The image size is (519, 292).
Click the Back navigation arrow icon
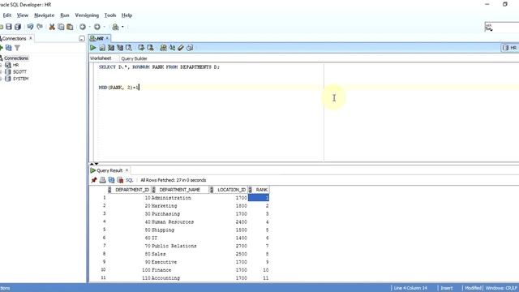tap(83, 27)
